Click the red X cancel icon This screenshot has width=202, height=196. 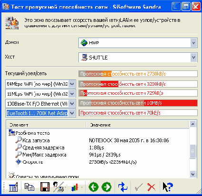tap(151, 187)
